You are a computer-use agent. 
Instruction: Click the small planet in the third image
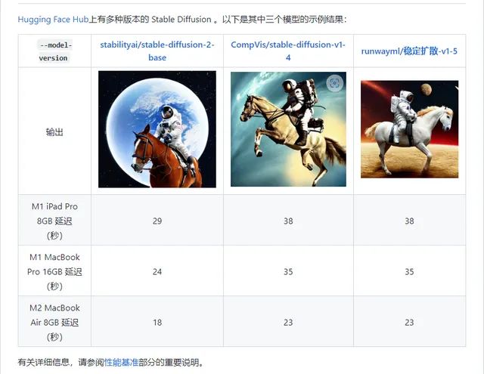click(x=426, y=89)
